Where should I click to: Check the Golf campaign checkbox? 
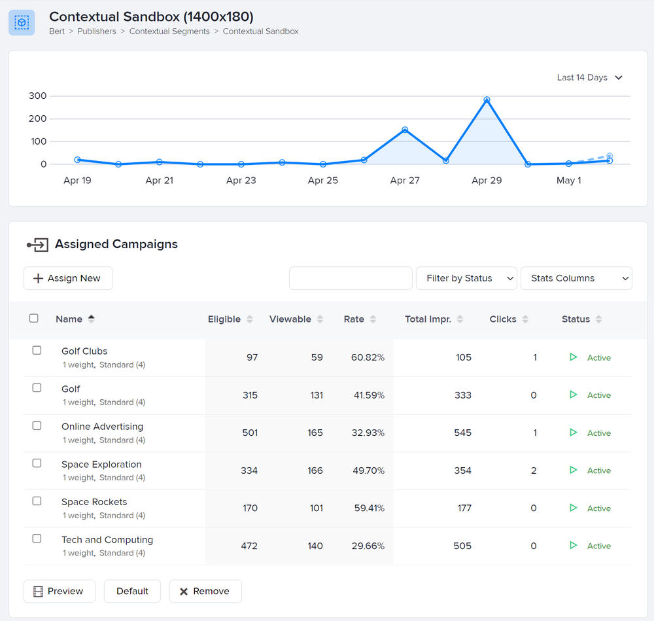(x=37, y=387)
